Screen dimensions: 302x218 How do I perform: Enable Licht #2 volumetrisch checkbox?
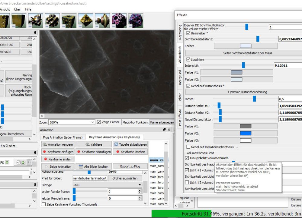point(187,182)
